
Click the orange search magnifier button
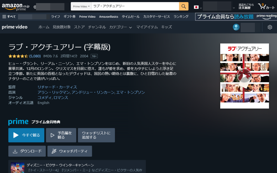184,6
